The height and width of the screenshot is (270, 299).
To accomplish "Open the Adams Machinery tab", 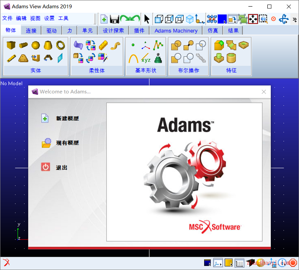I will [176, 30].
